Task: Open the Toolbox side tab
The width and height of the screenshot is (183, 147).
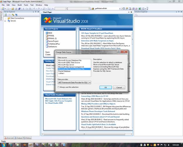Action: [1, 16]
